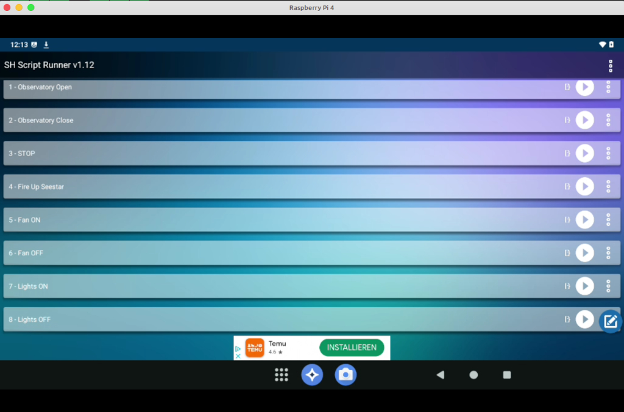The image size is (624, 412).
Task: Open options menu for Lights ON
Action: 608,286
